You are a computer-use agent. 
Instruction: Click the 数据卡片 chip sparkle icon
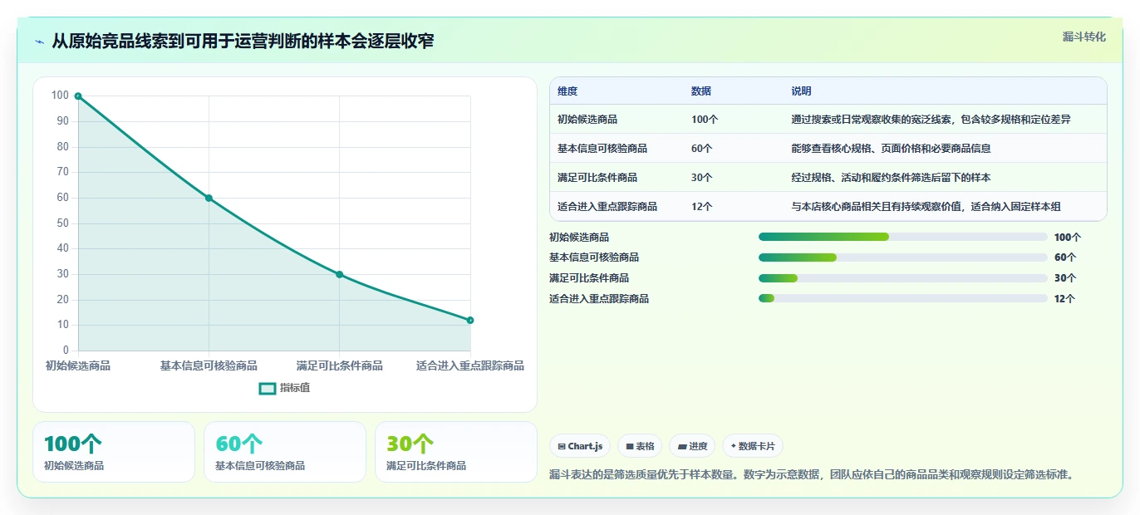point(733,446)
